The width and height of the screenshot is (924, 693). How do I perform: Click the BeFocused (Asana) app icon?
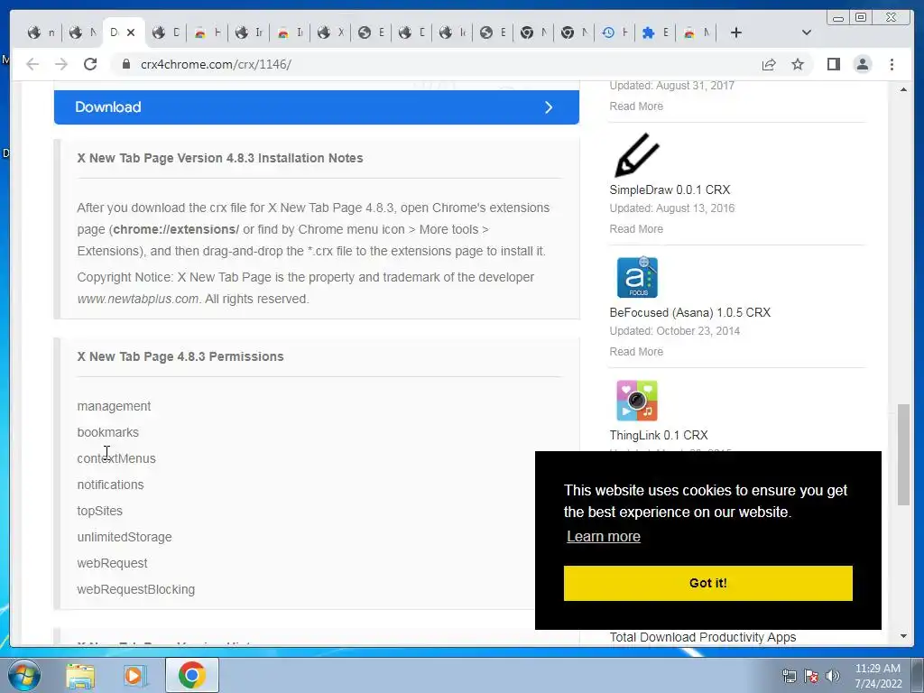click(x=637, y=277)
